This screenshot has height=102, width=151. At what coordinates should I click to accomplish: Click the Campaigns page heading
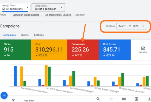click(x=10, y=26)
